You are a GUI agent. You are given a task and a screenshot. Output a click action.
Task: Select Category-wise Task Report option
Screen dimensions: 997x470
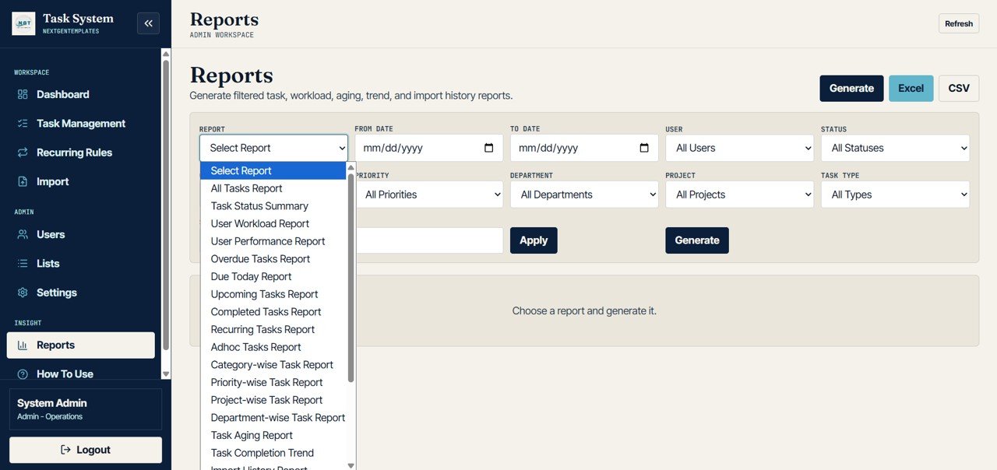tap(273, 365)
